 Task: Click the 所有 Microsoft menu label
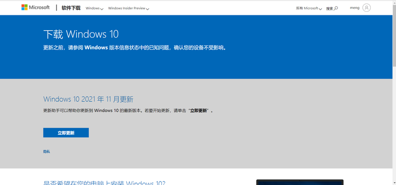click(307, 8)
